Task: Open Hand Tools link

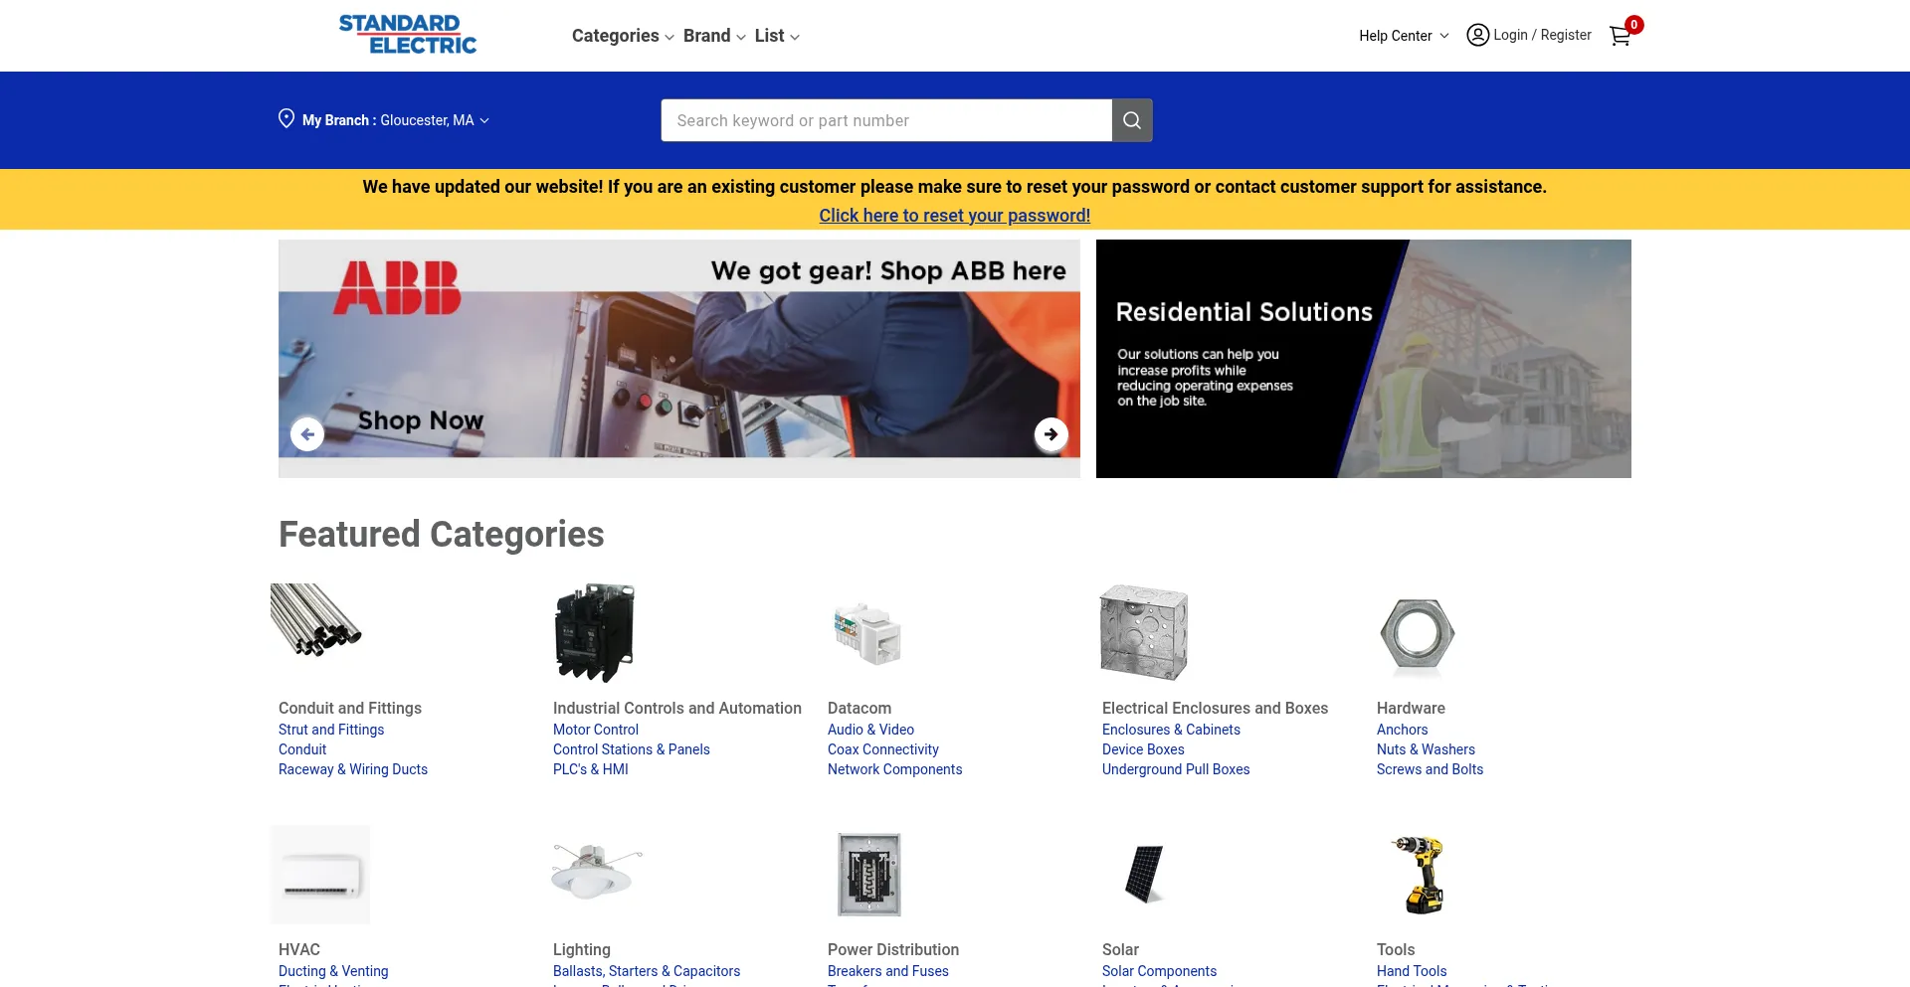Action: point(1412,971)
